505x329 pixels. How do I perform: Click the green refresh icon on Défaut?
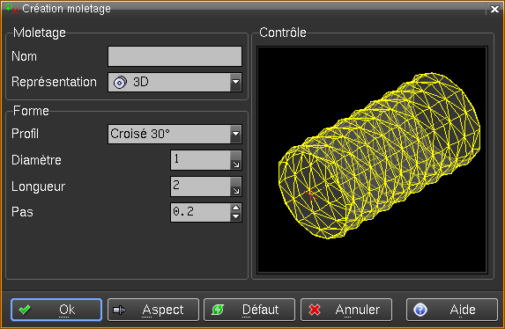pyautogui.click(x=218, y=310)
